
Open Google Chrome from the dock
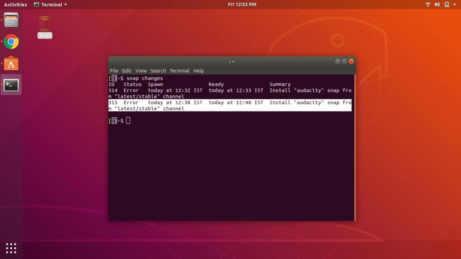10,41
